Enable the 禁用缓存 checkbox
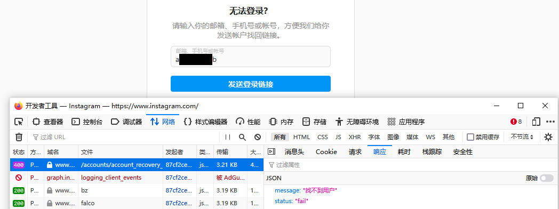Screen dimensions: 559x209 (470, 137)
